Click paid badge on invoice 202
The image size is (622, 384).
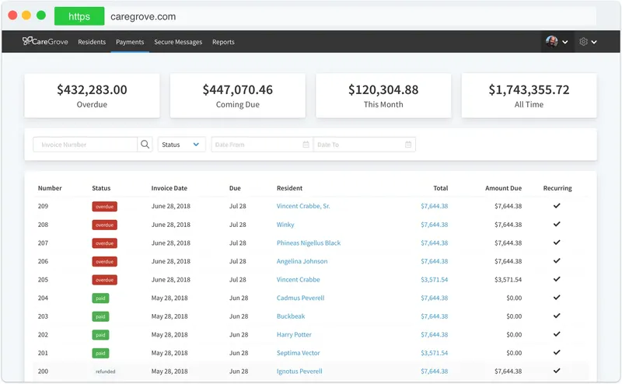(x=100, y=335)
